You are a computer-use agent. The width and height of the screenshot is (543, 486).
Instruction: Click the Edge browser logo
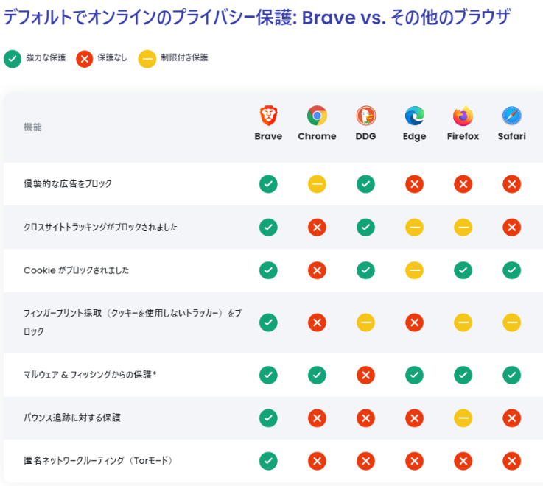click(x=415, y=116)
